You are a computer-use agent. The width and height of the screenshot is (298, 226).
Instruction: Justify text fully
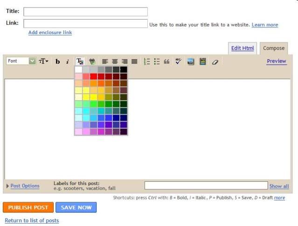[134, 62]
